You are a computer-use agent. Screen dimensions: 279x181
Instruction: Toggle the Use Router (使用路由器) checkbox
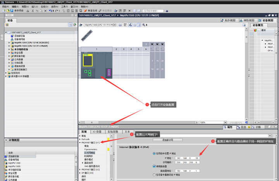tap(155, 166)
